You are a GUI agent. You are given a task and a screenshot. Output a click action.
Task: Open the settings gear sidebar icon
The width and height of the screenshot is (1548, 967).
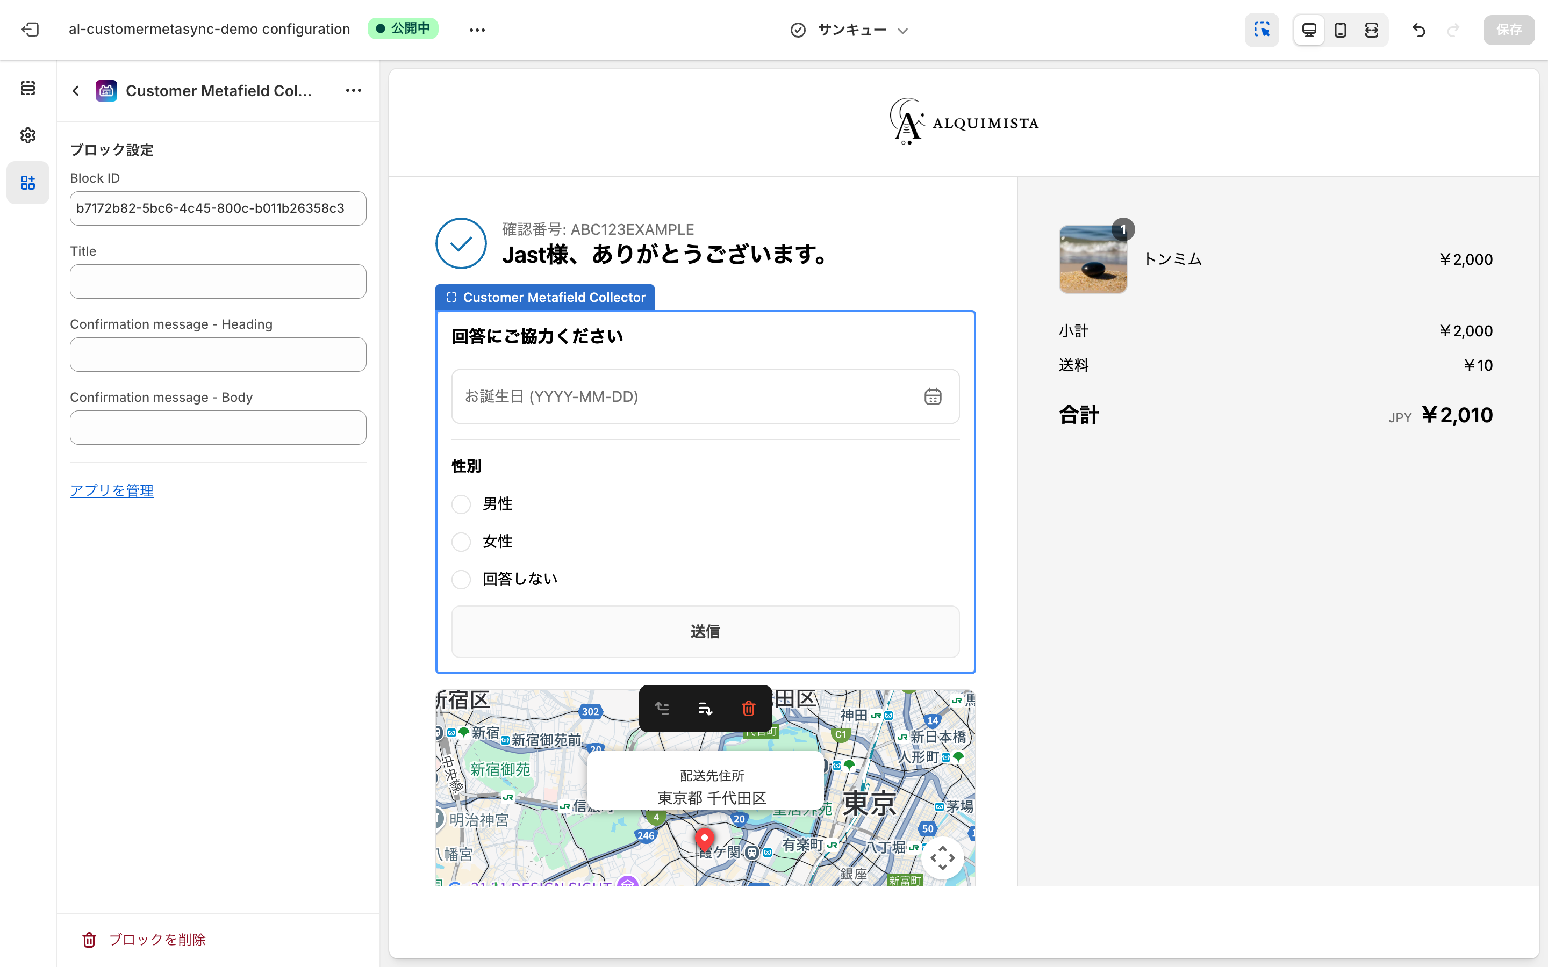(x=28, y=135)
